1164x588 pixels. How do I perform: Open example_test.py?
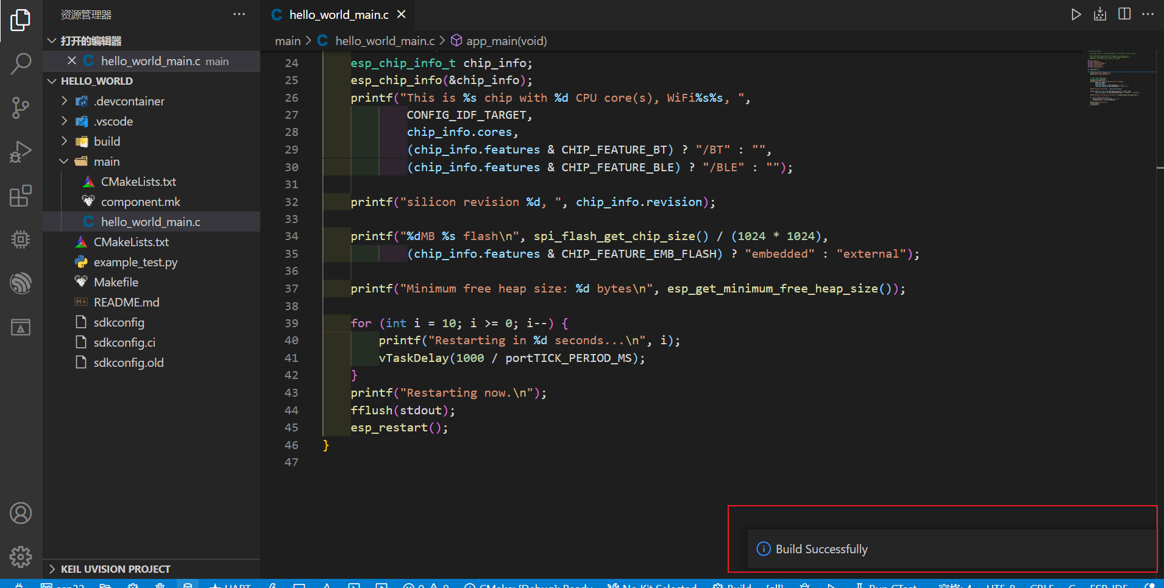point(151,262)
